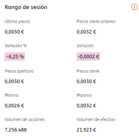Click the Variación label on right
139x137 pixels.
pyautogui.click(x=85, y=46)
